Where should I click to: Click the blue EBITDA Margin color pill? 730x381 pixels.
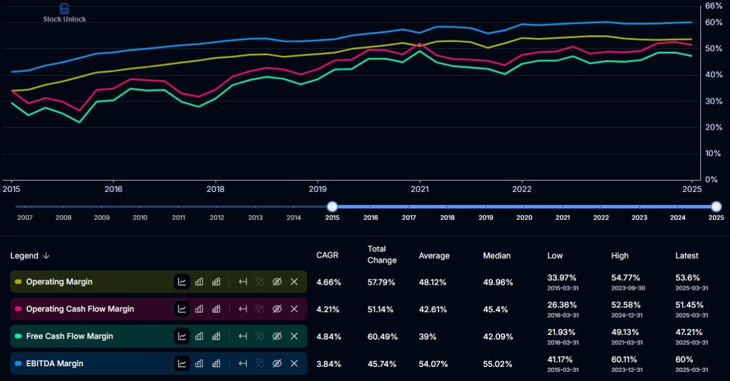coord(18,363)
